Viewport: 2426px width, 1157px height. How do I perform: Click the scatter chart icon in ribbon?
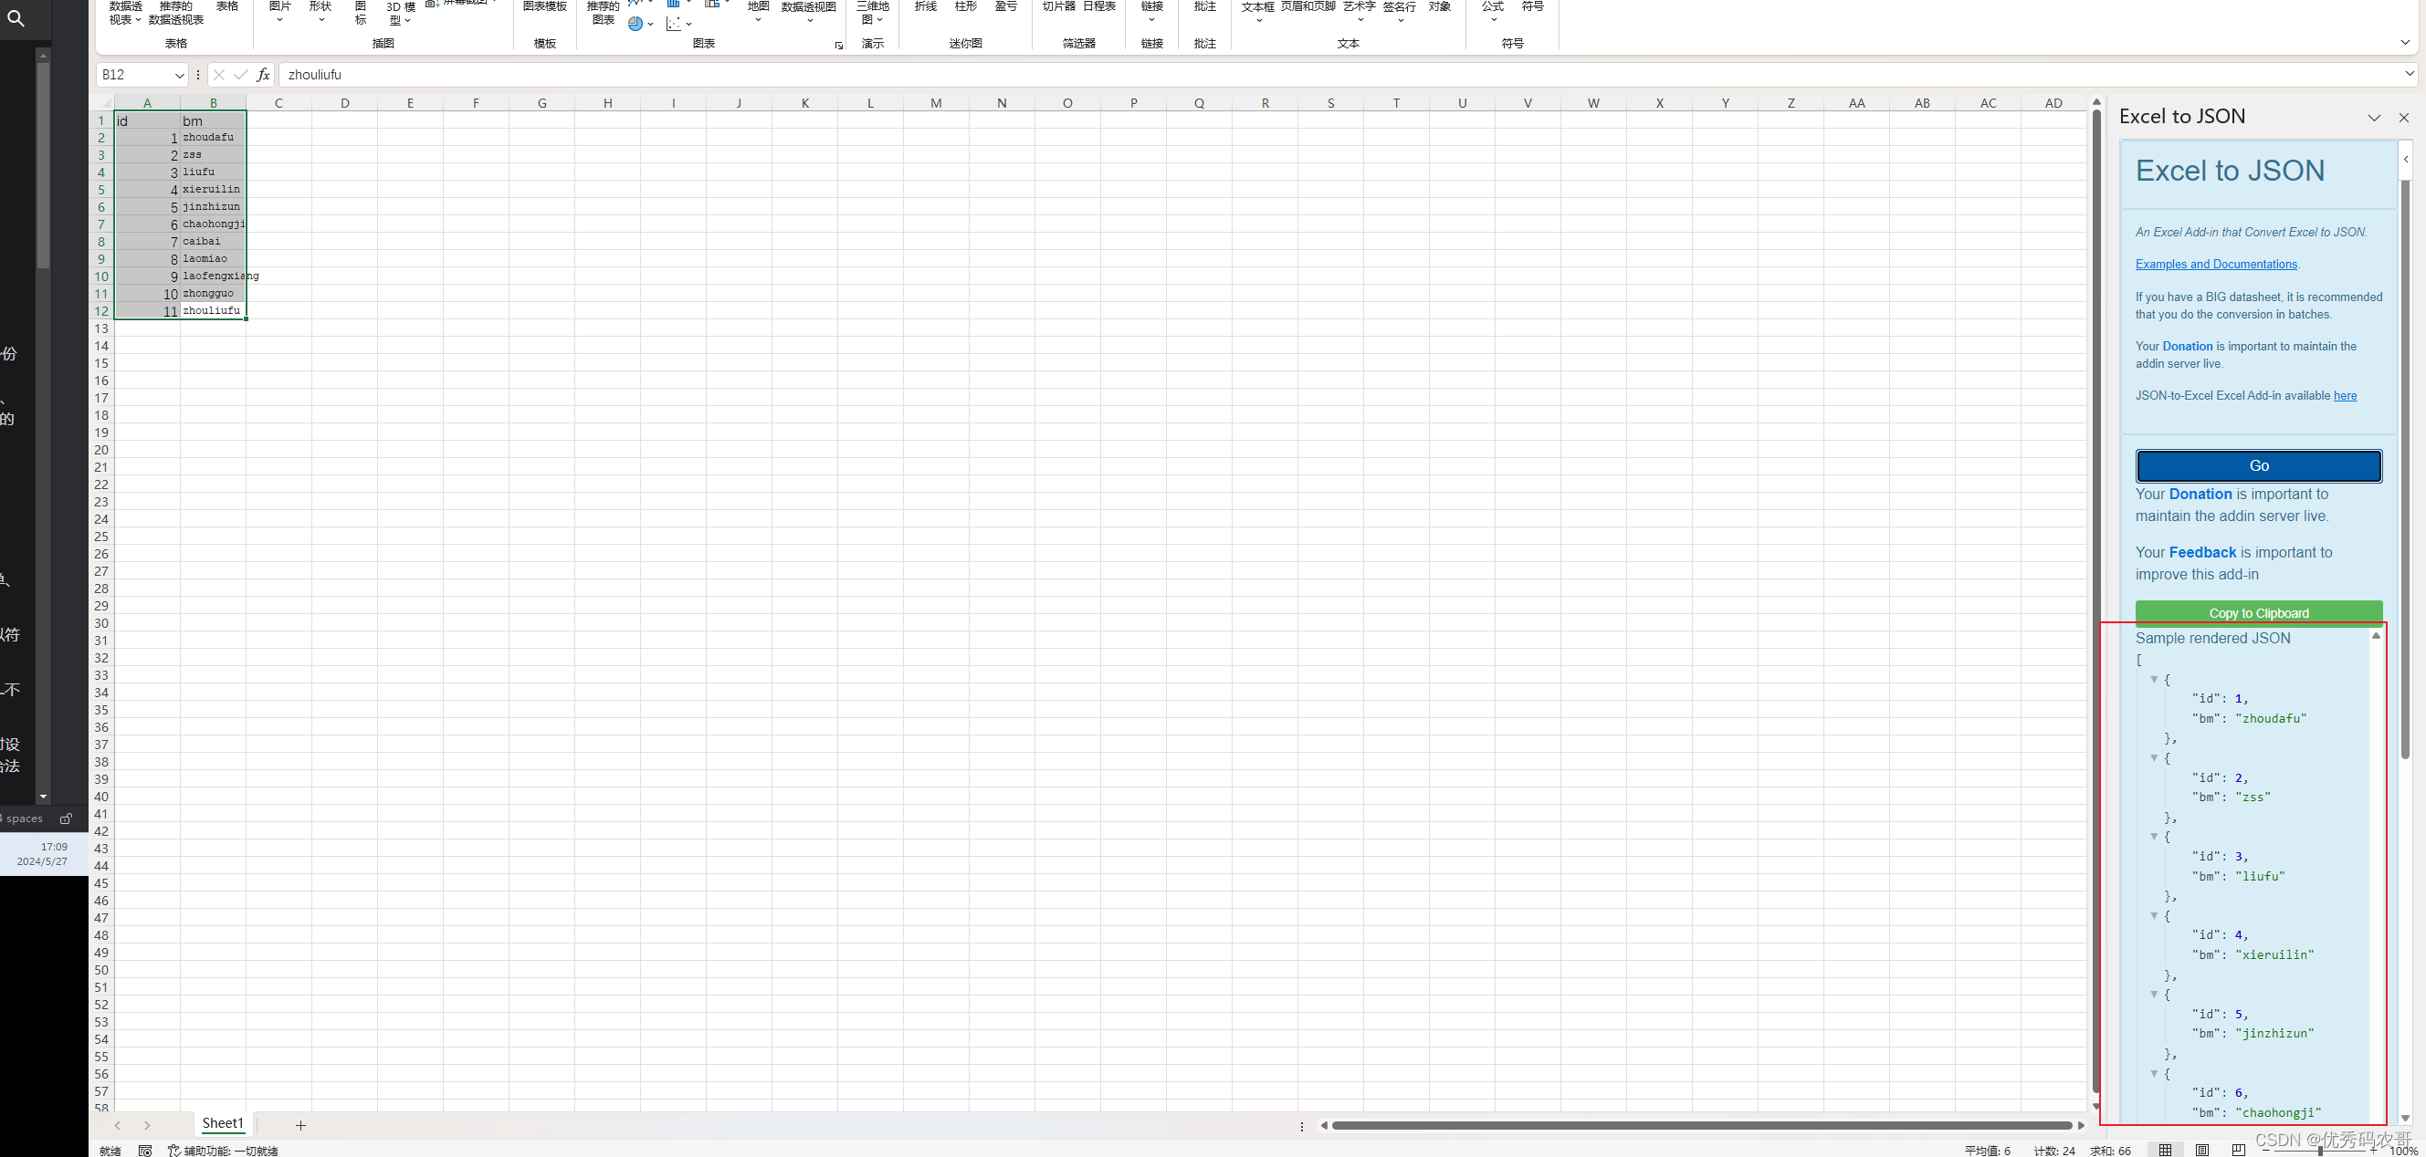(x=673, y=24)
